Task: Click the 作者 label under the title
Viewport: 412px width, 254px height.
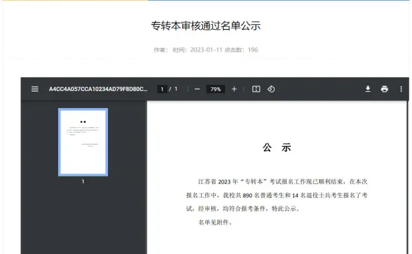Action: pos(161,50)
